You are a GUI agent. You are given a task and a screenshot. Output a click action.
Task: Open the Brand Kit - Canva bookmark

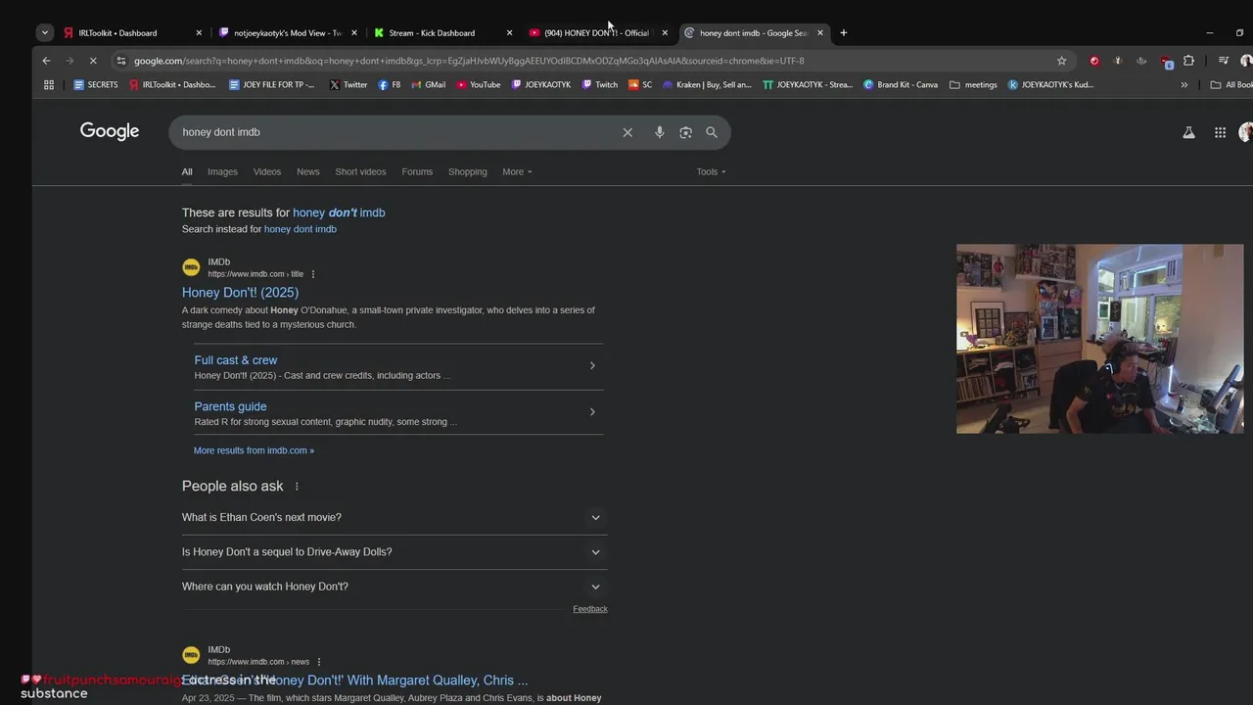pos(901,85)
